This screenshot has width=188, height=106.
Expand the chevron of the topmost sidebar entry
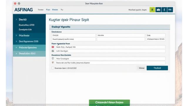pos(16,19)
